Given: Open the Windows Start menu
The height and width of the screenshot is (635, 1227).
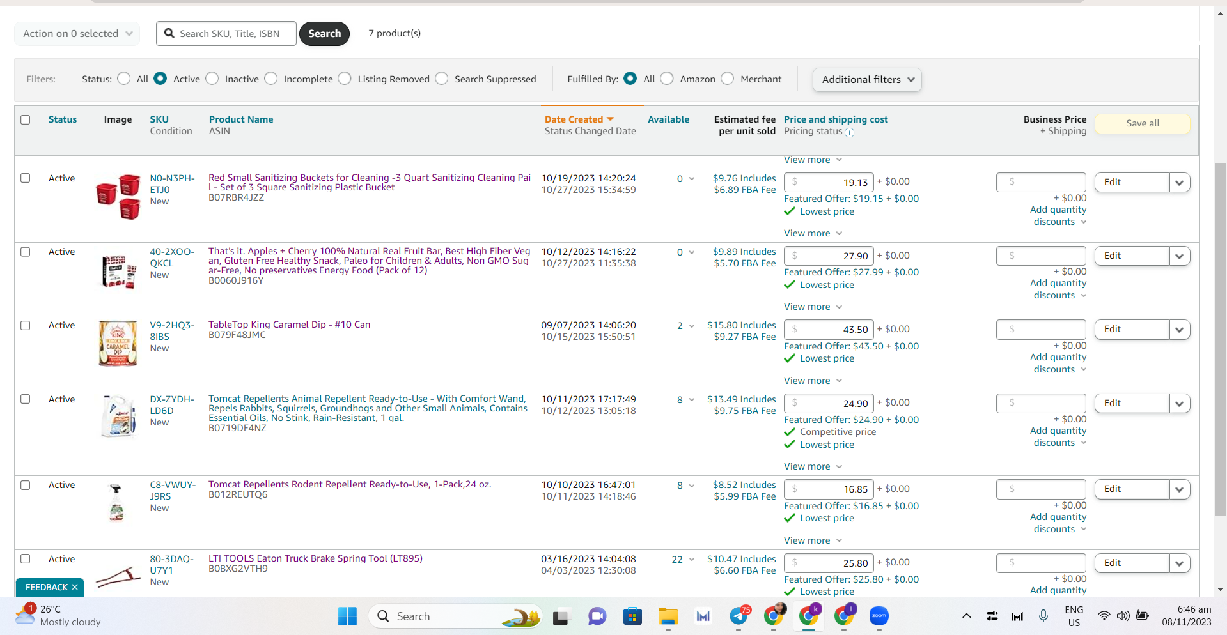Looking at the screenshot, I should pyautogui.click(x=347, y=616).
